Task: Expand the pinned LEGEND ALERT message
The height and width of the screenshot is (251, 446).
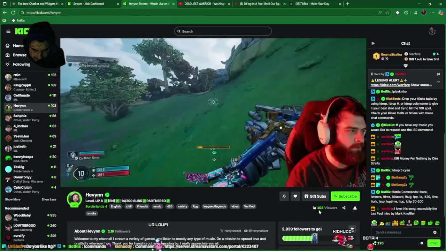Action: click(438, 82)
